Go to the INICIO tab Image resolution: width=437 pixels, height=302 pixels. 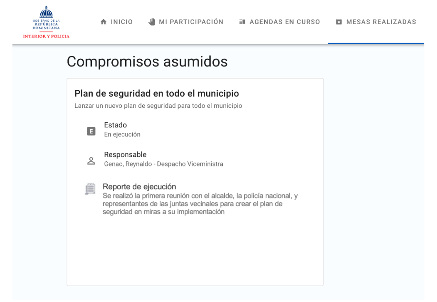(x=116, y=22)
